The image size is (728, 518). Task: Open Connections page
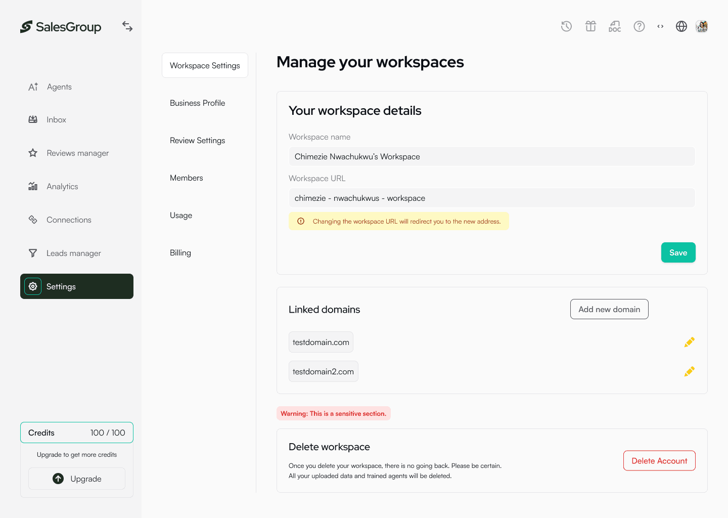(x=77, y=220)
